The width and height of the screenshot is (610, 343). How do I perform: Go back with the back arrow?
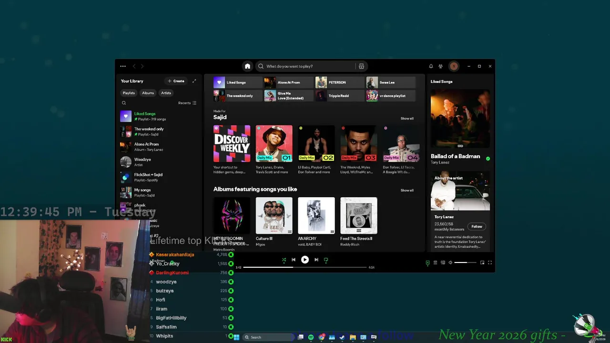134,66
